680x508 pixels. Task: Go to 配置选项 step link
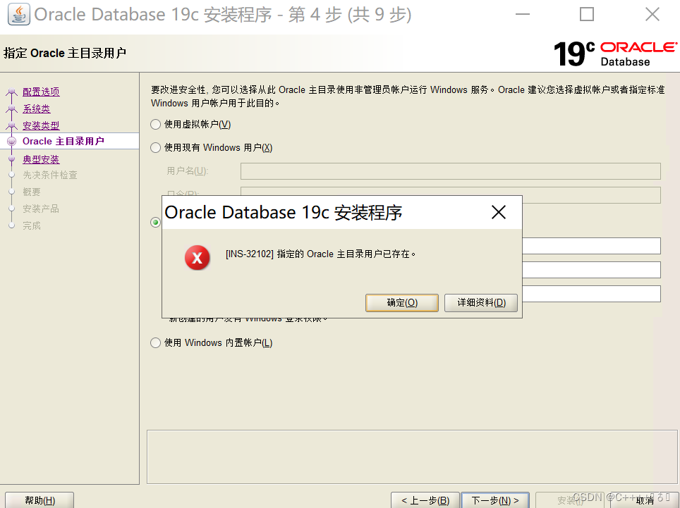pos(41,92)
